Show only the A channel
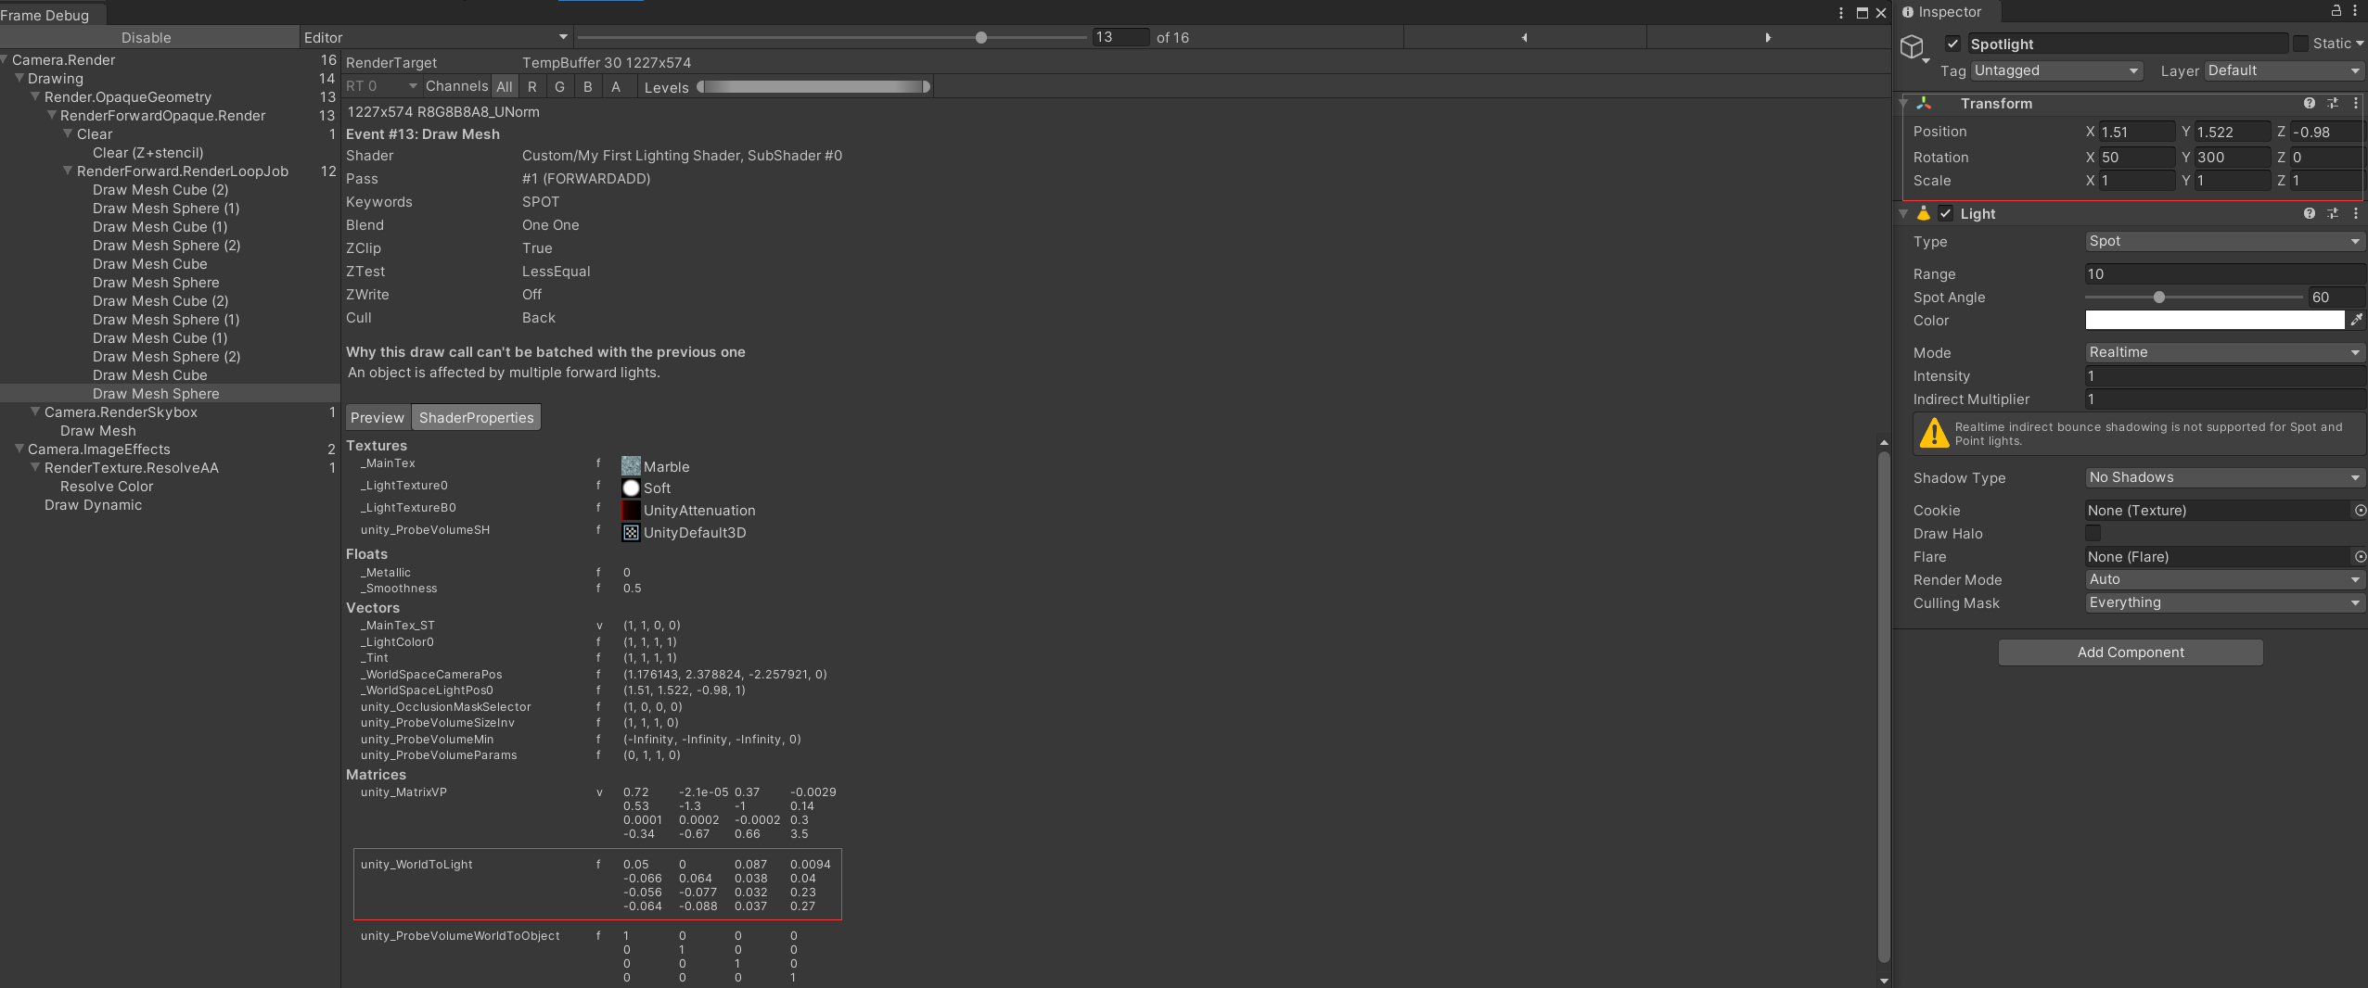 point(616,86)
